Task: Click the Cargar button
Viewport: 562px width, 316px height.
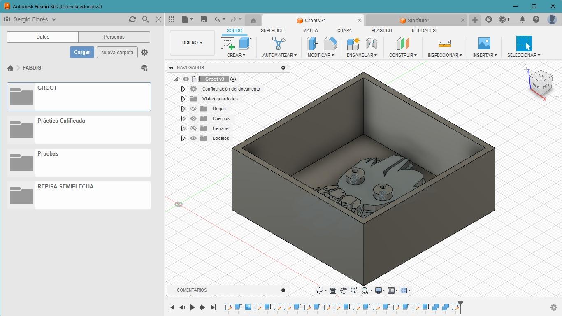Action: [x=82, y=52]
